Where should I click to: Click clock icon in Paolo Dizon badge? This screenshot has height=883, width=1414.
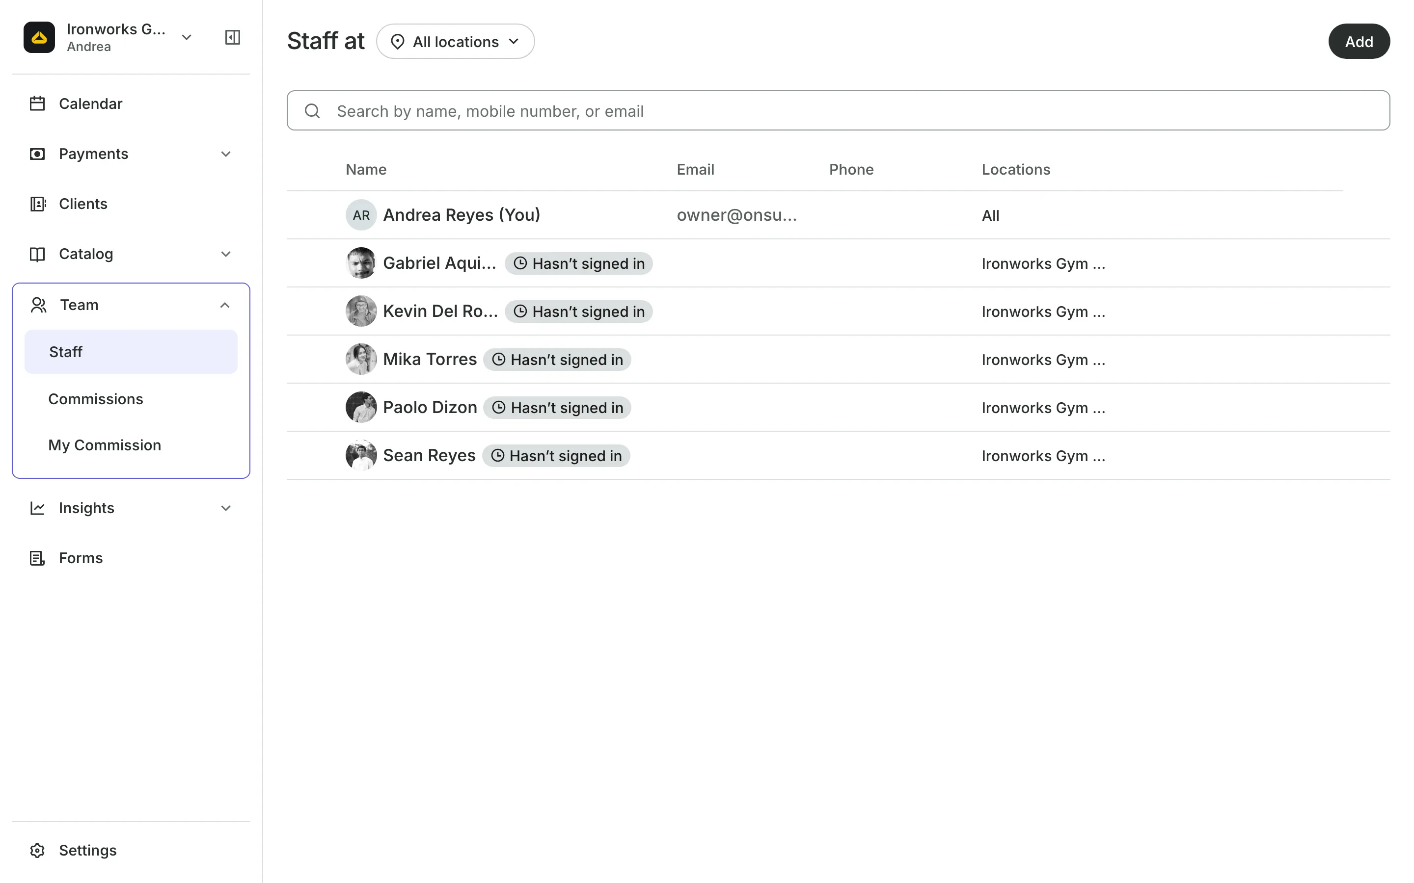498,408
